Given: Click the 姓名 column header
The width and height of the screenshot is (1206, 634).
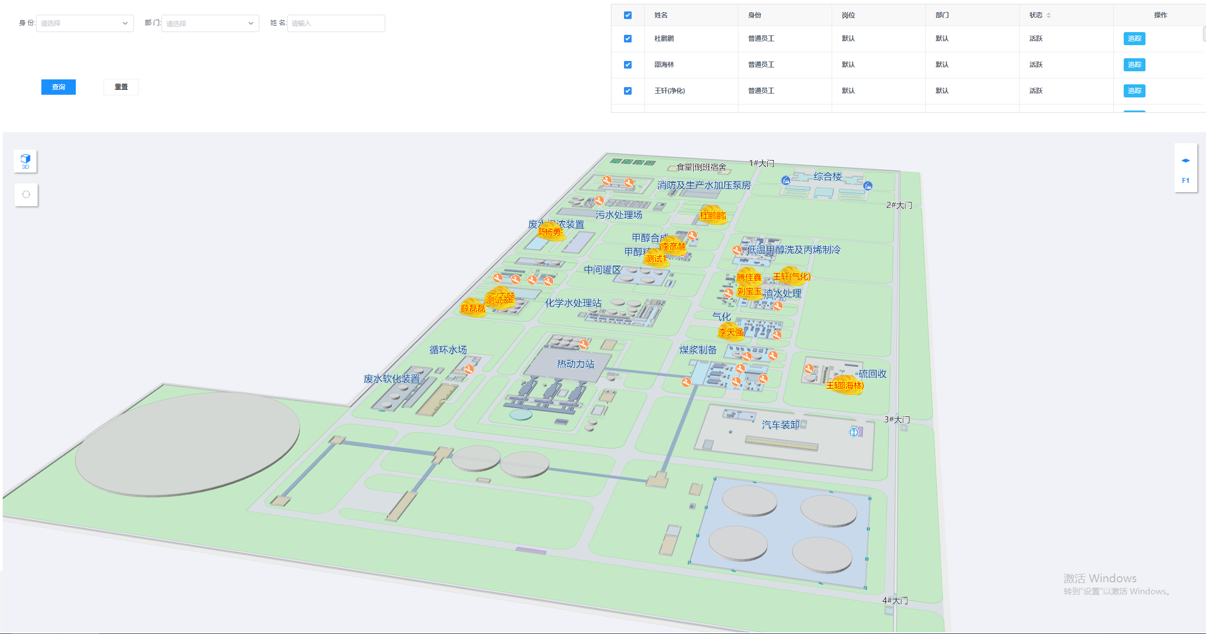Looking at the screenshot, I should pyautogui.click(x=661, y=15).
